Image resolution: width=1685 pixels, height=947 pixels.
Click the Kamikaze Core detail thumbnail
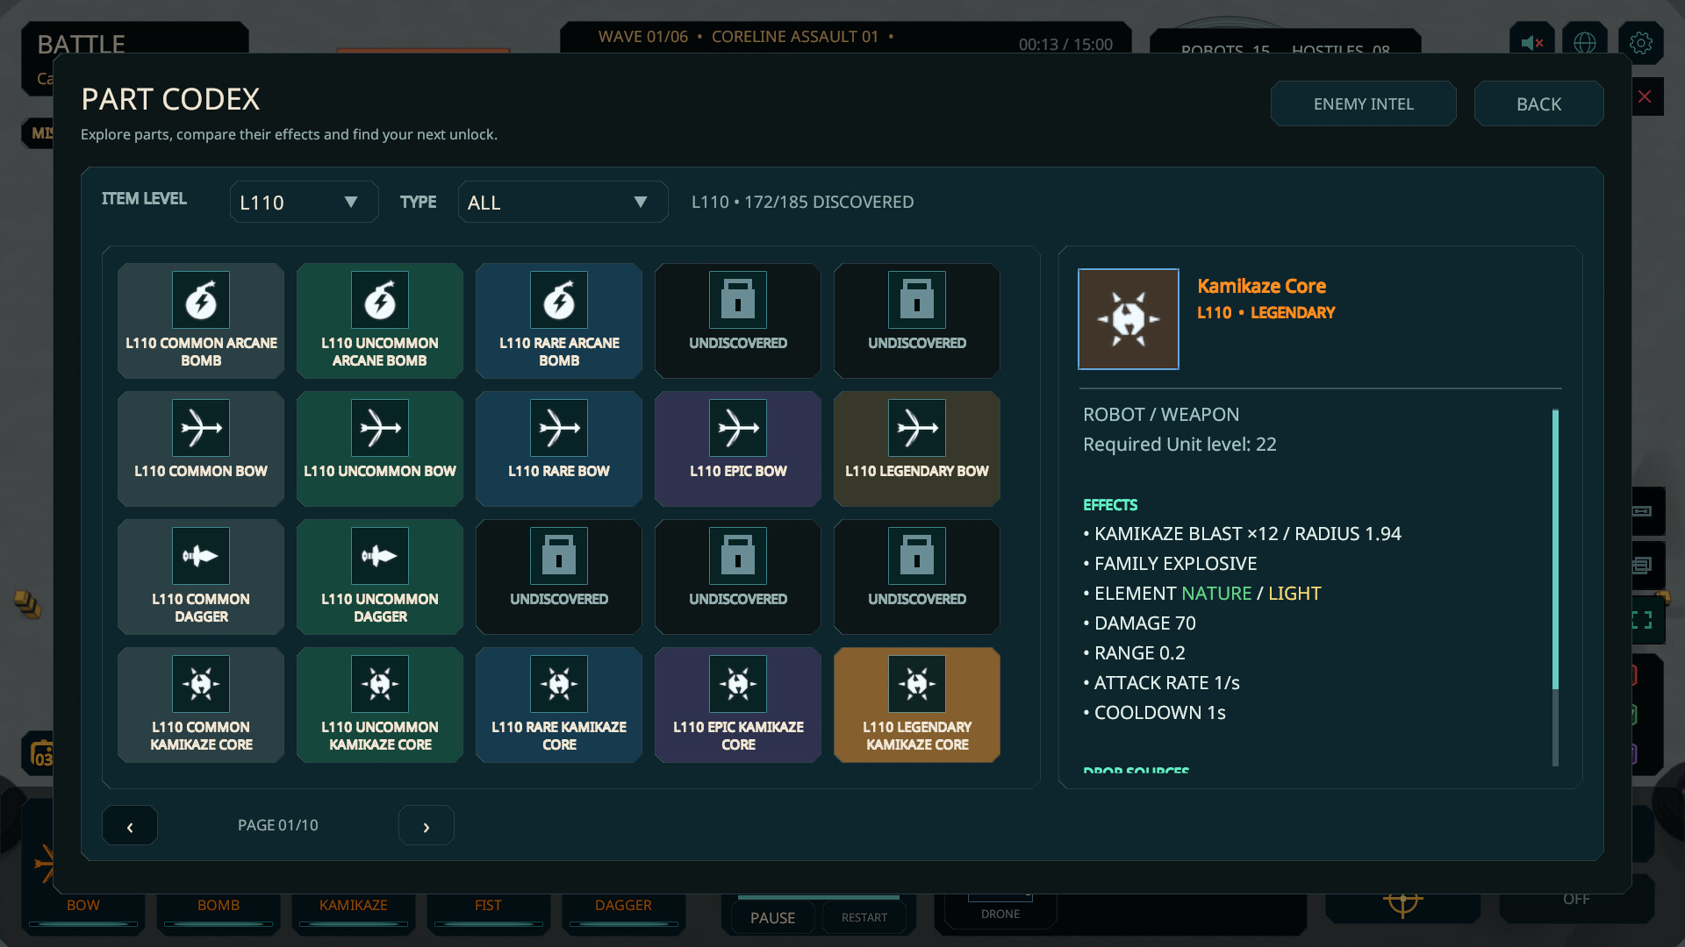pos(1129,319)
